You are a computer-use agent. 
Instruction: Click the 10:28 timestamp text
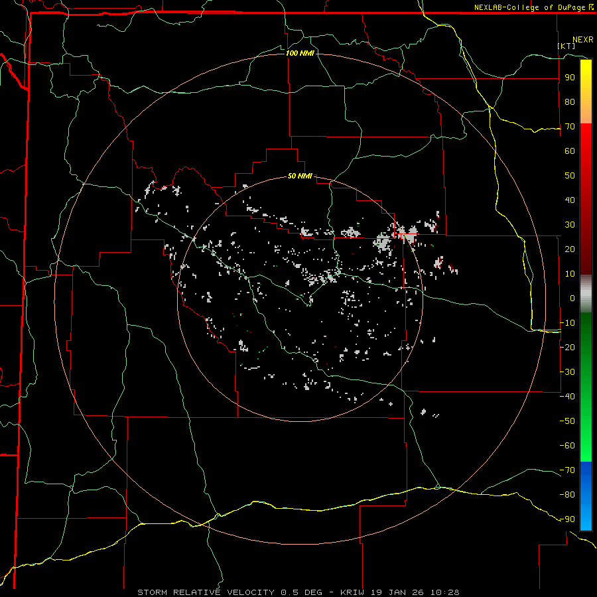pos(445,592)
